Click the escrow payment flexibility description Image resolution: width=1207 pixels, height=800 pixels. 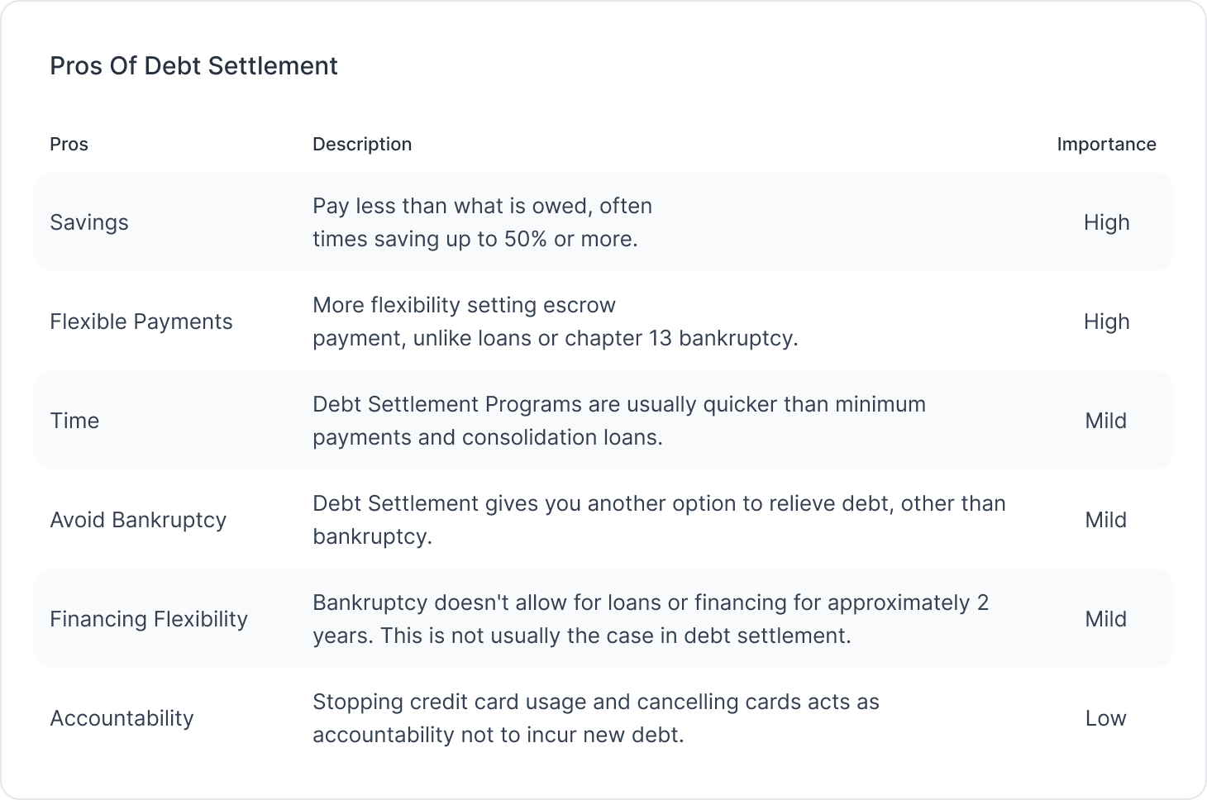[x=555, y=321]
